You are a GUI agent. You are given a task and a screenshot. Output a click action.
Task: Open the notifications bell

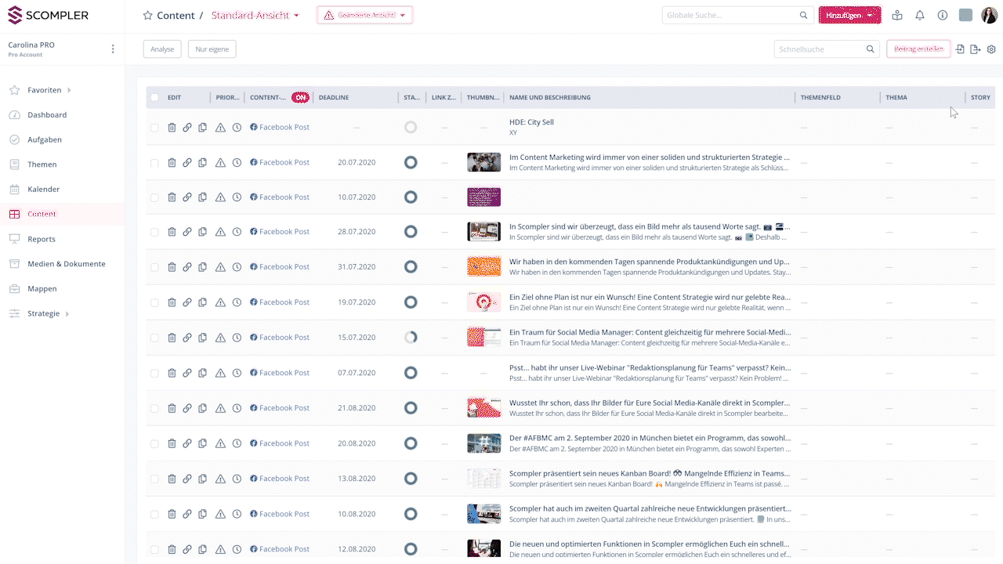920,15
